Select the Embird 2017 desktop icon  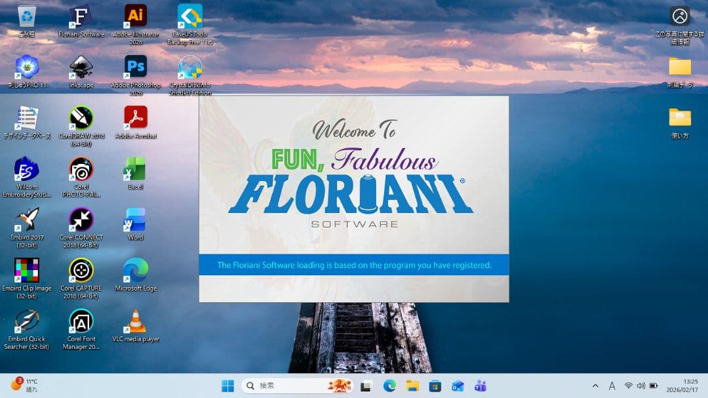click(27, 220)
